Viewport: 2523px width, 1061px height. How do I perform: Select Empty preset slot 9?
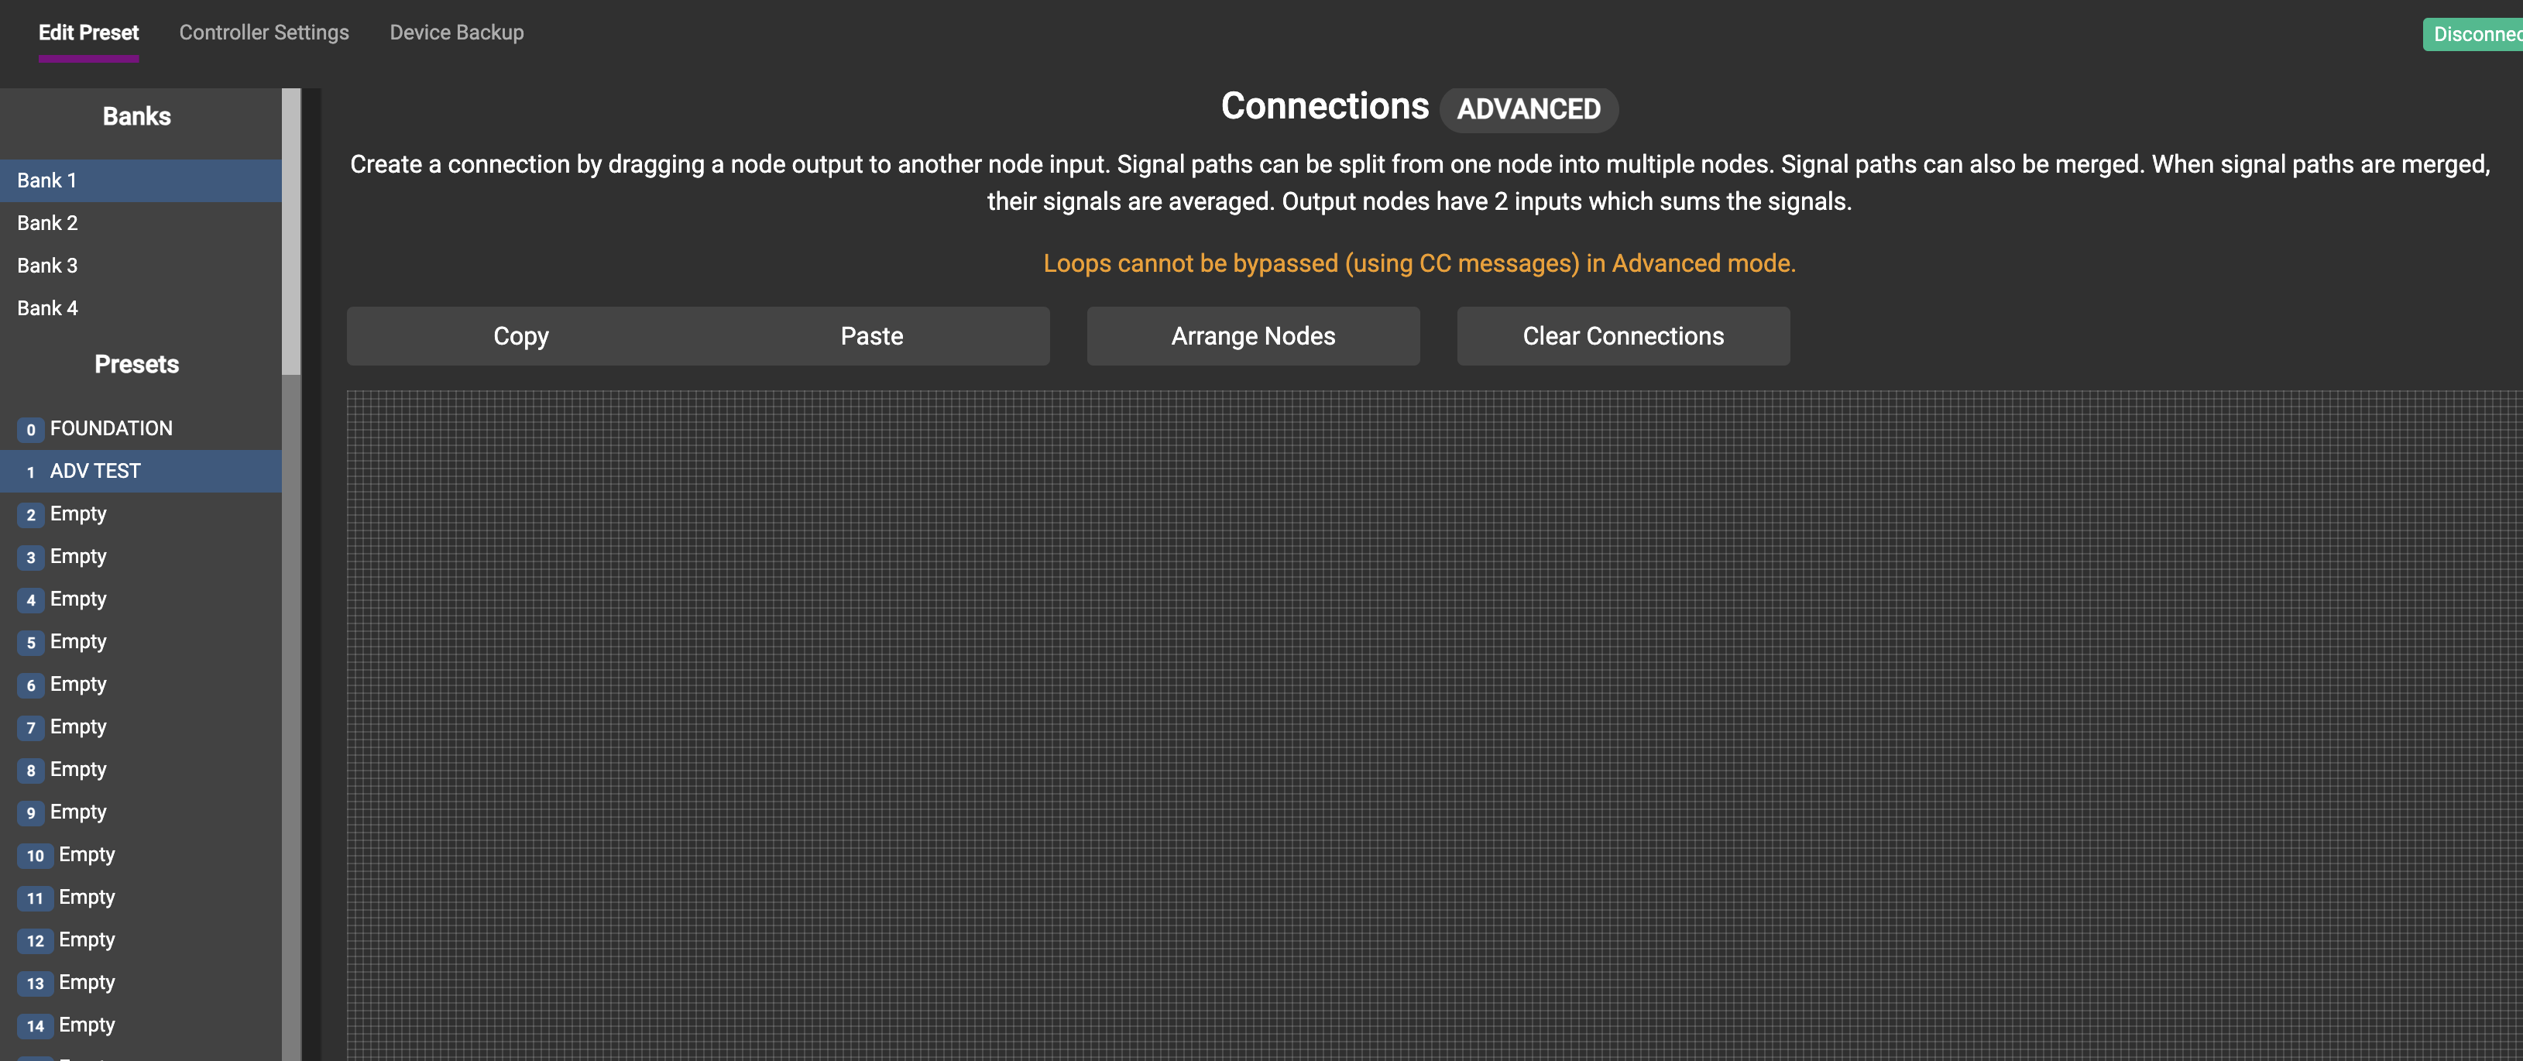click(78, 812)
